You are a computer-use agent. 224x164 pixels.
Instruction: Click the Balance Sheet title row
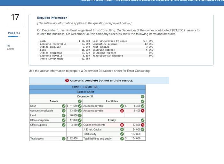pyautogui.click(x=87, y=92)
